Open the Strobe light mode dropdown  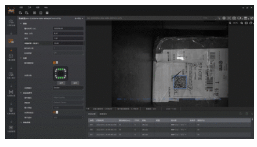point(68,88)
